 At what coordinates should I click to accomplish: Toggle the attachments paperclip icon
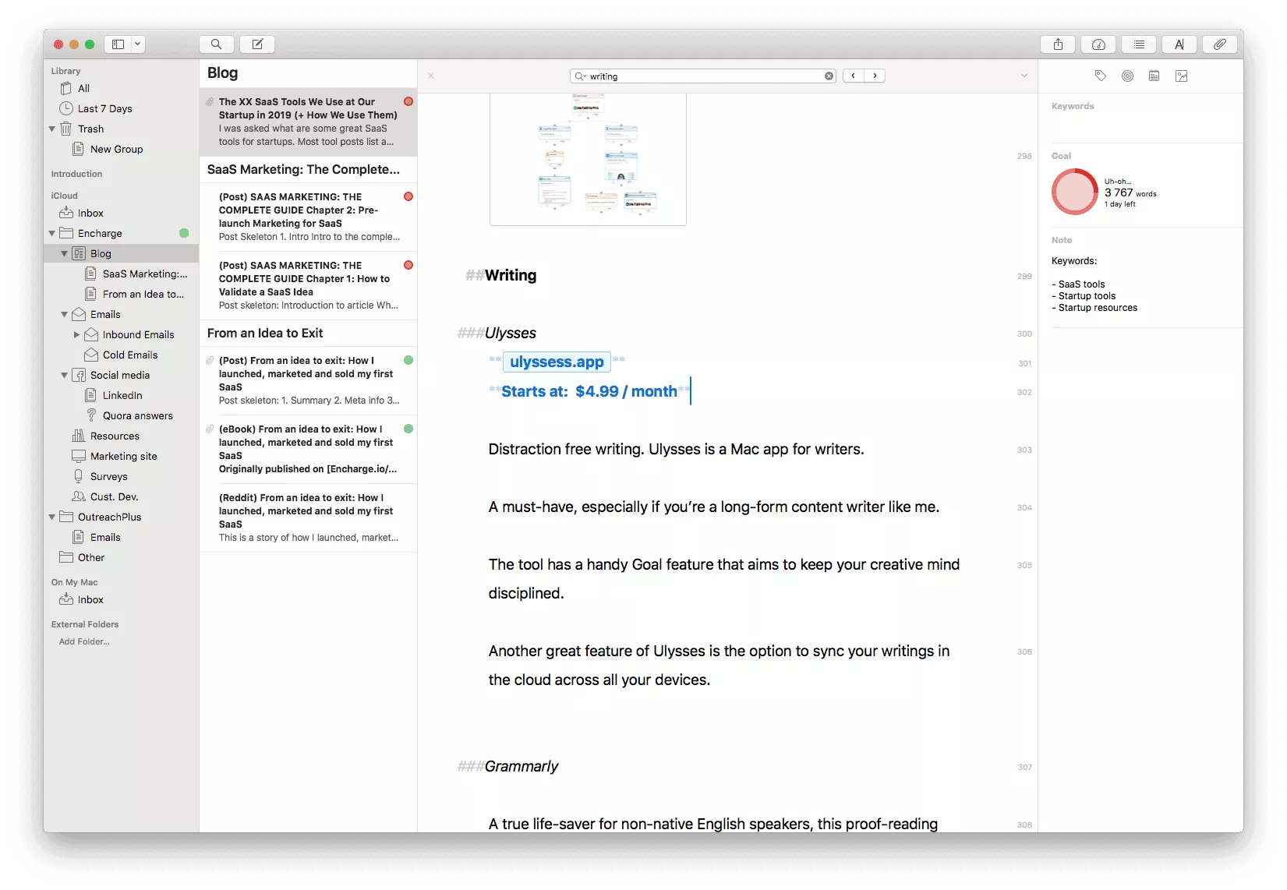tap(1220, 44)
